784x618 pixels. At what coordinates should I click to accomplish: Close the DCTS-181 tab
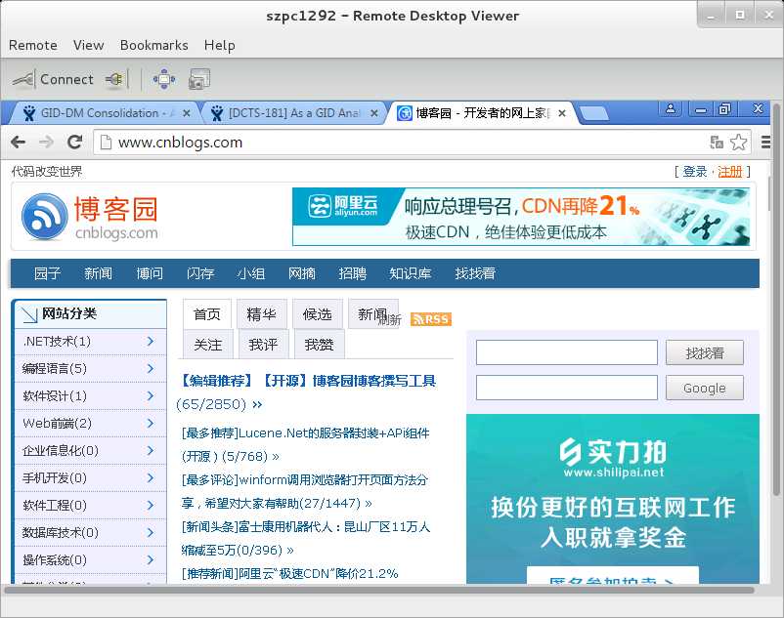[374, 113]
